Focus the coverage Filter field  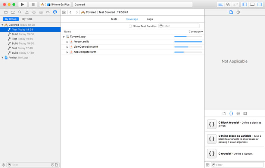[x=179, y=26]
